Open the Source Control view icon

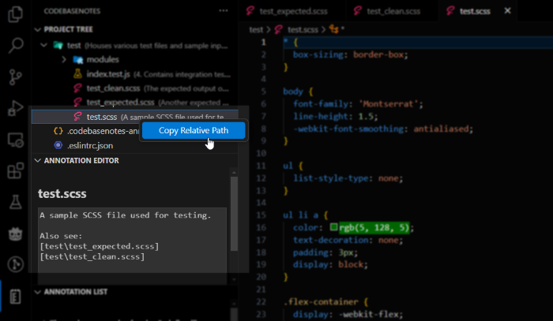[16, 77]
